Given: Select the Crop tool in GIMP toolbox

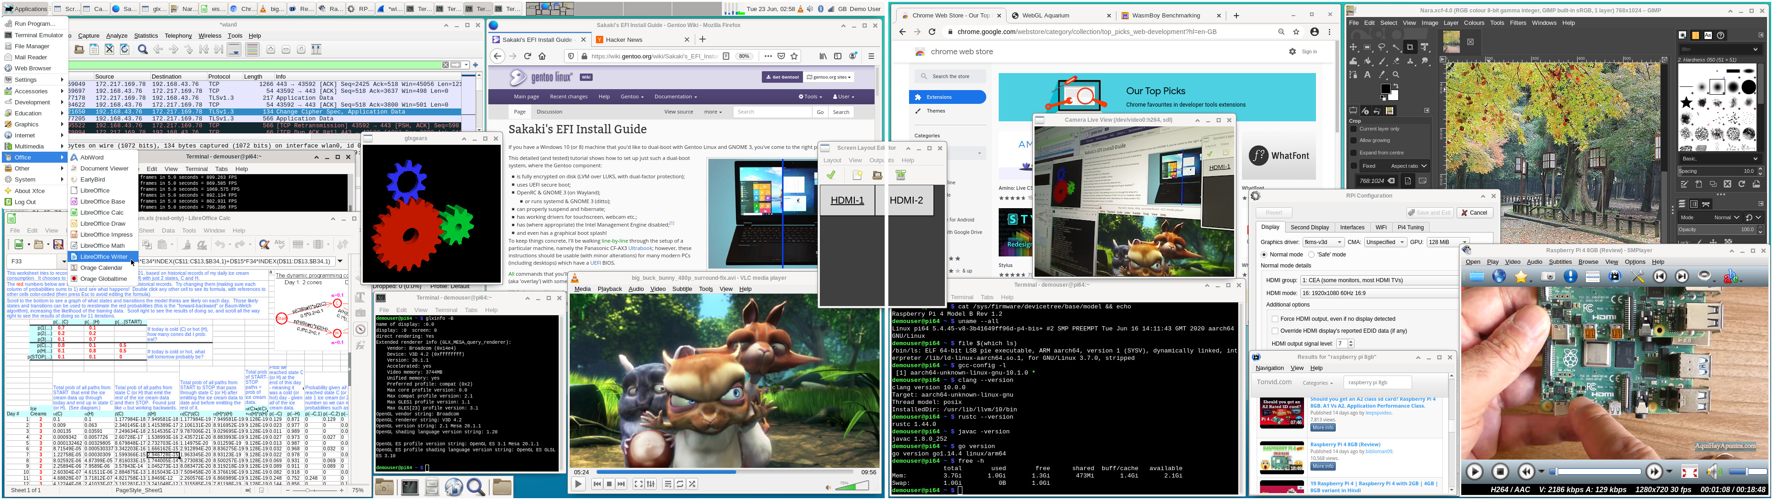Looking at the screenshot, I should pyautogui.click(x=1410, y=47).
